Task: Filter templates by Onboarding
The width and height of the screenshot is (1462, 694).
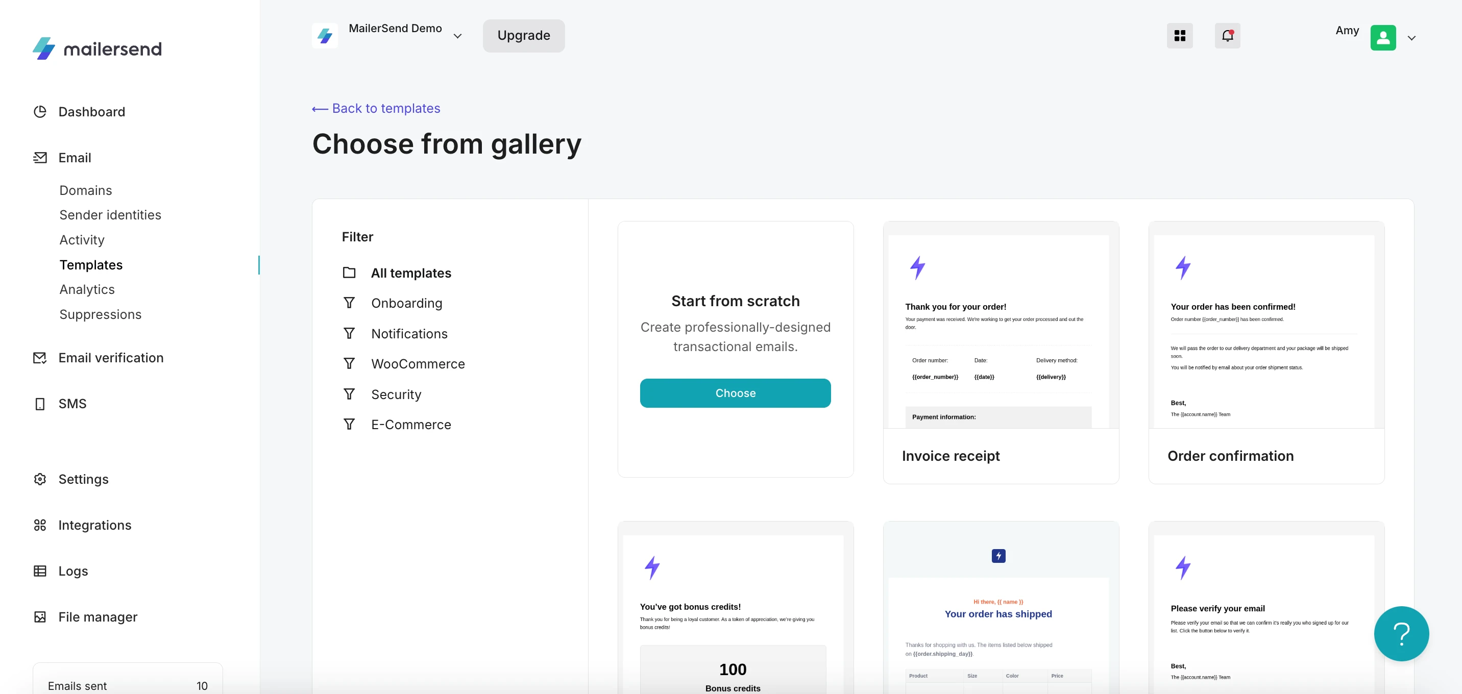Action: (x=406, y=303)
